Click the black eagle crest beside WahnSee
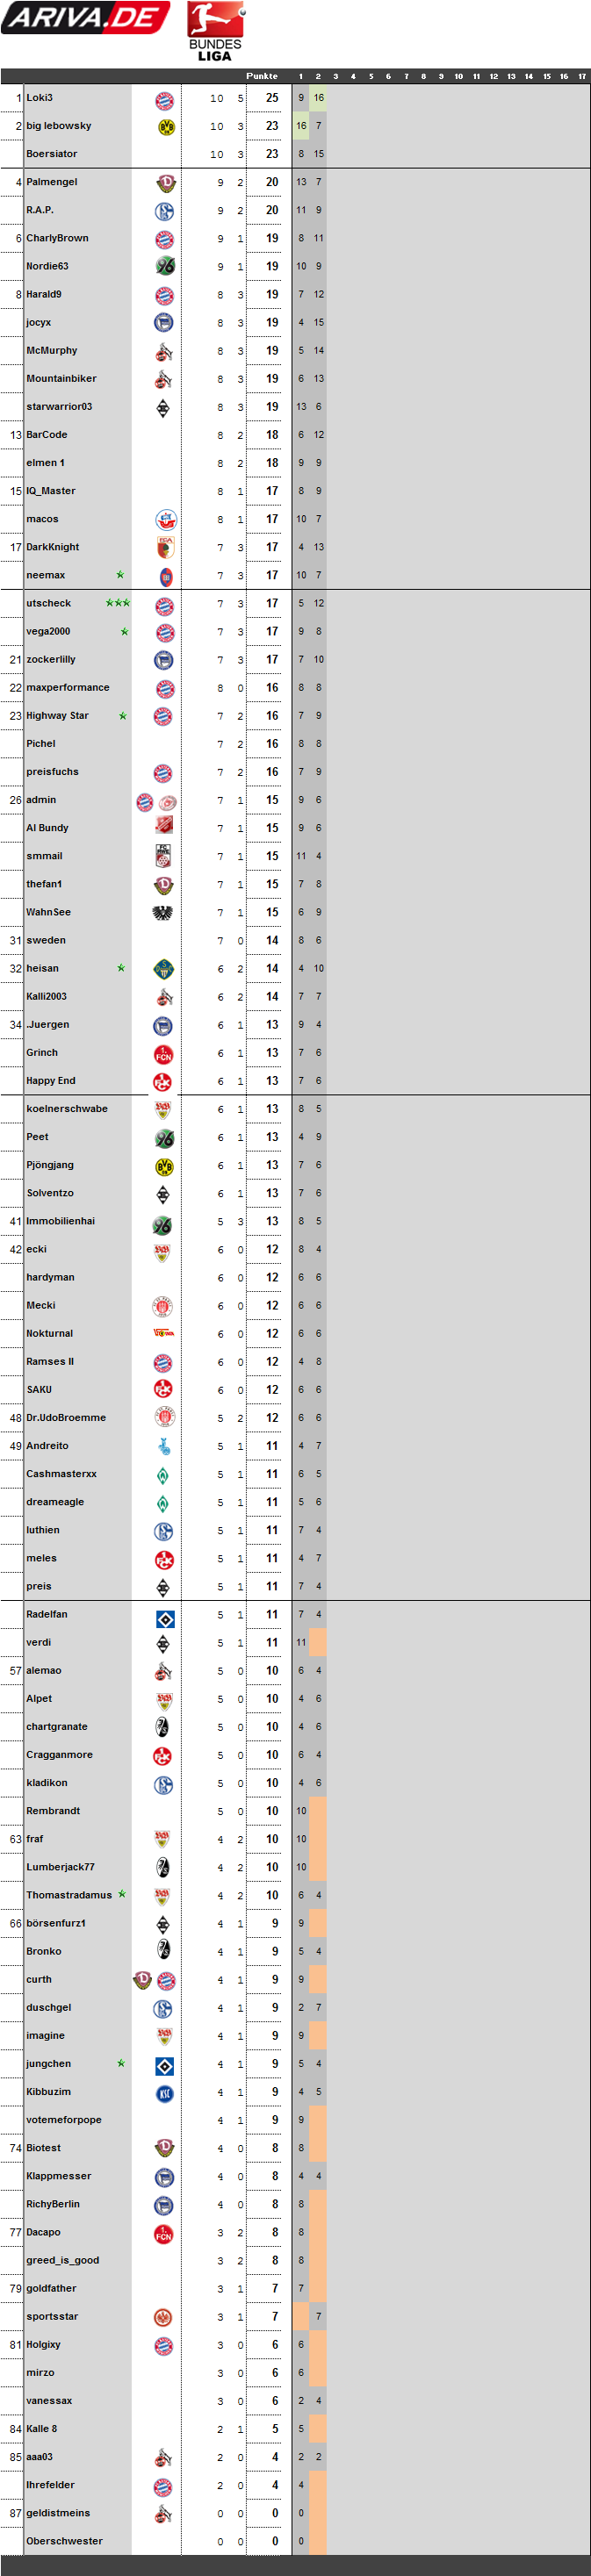This screenshot has height=2576, width=591. (x=163, y=913)
